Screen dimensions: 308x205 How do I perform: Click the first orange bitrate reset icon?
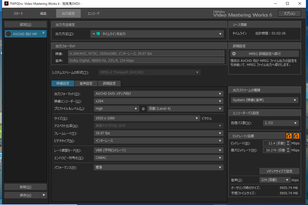pos(289,136)
